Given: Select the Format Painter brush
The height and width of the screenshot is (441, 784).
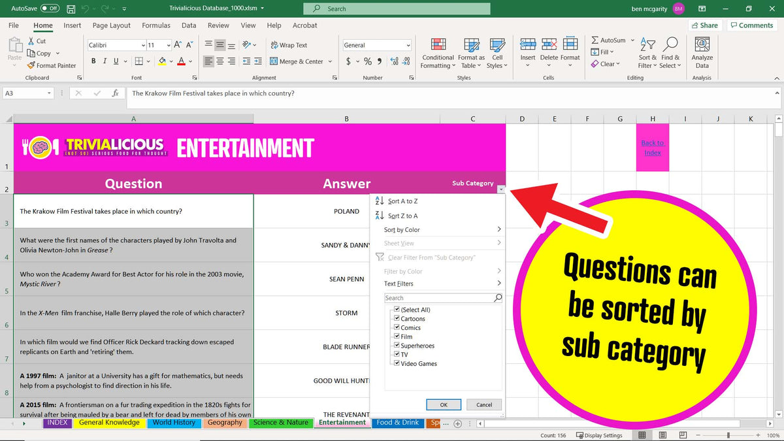Looking at the screenshot, I should tap(31, 65).
